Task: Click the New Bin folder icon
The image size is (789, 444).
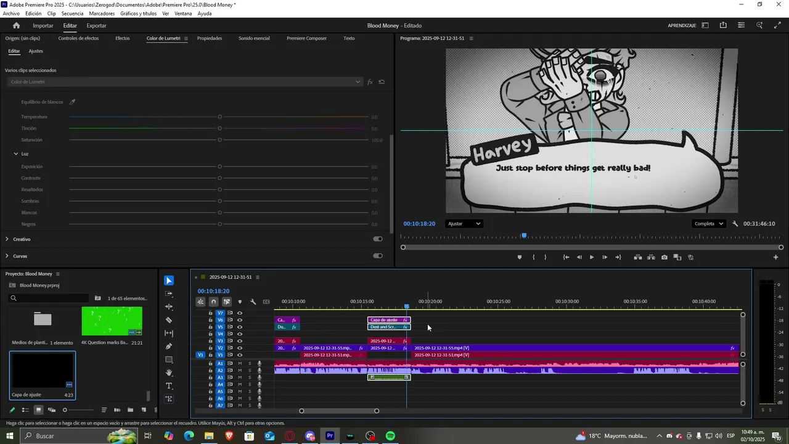Action: click(x=130, y=410)
